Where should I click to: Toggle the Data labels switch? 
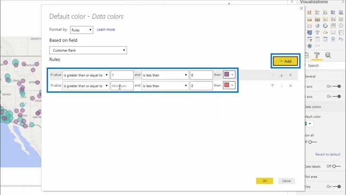pyautogui.click(x=336, y=166)
